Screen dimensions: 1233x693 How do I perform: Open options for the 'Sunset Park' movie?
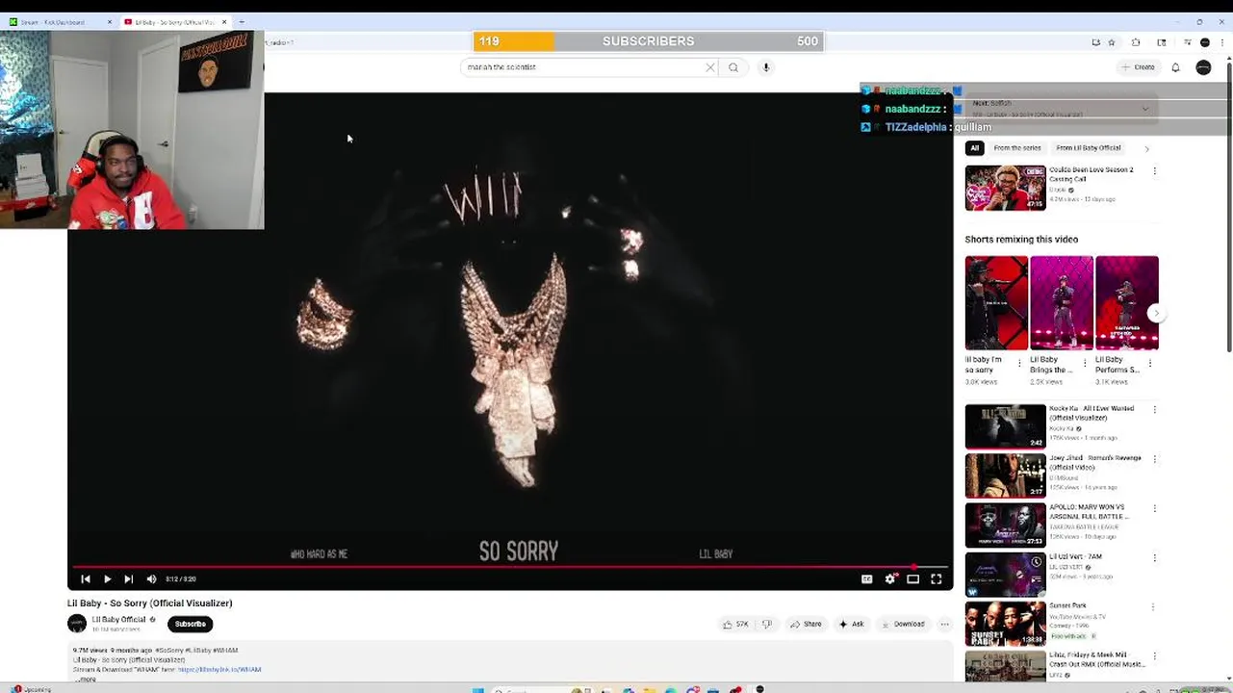[x=1154, y=607]
